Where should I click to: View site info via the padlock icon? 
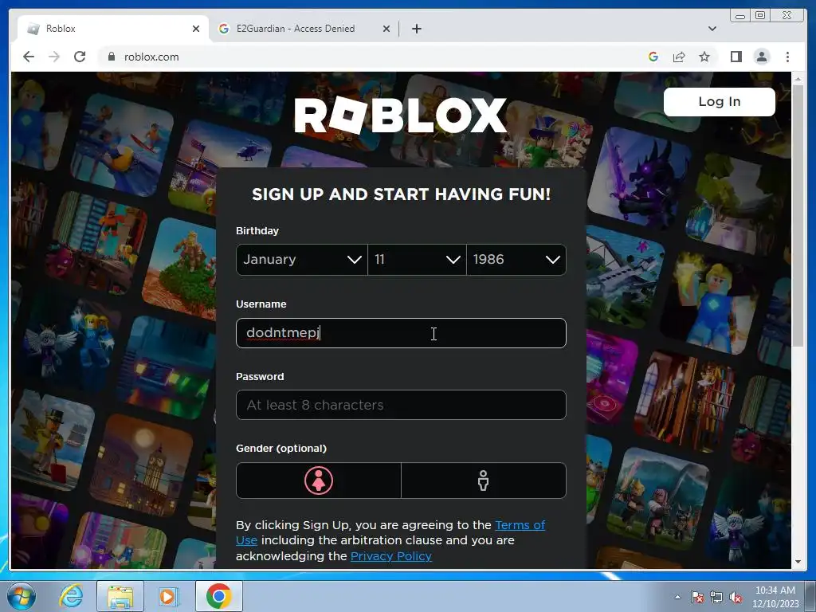[x=111, y=57]
